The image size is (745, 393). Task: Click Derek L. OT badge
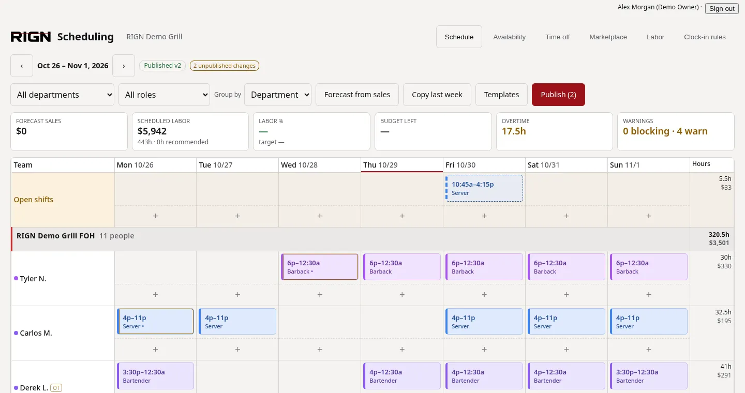(x=56, y=388)
